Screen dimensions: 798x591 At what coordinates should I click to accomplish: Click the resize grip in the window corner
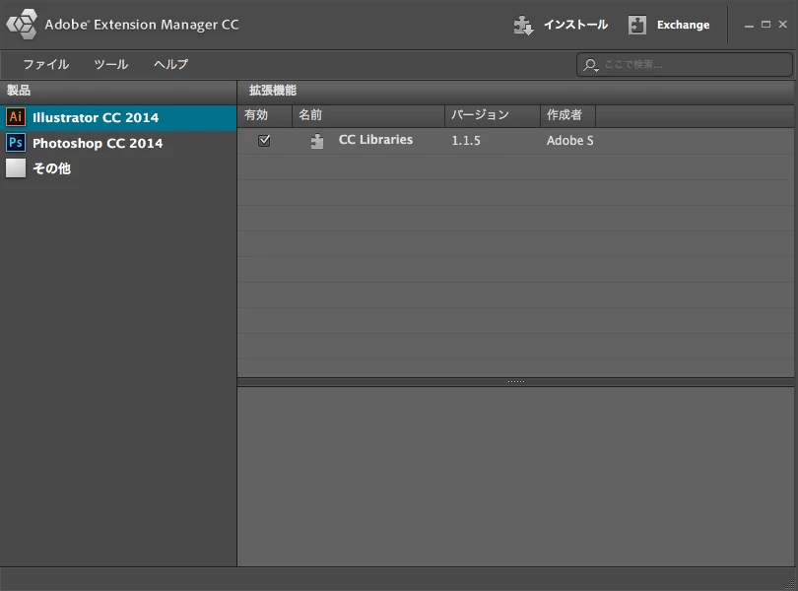[790, 584]
